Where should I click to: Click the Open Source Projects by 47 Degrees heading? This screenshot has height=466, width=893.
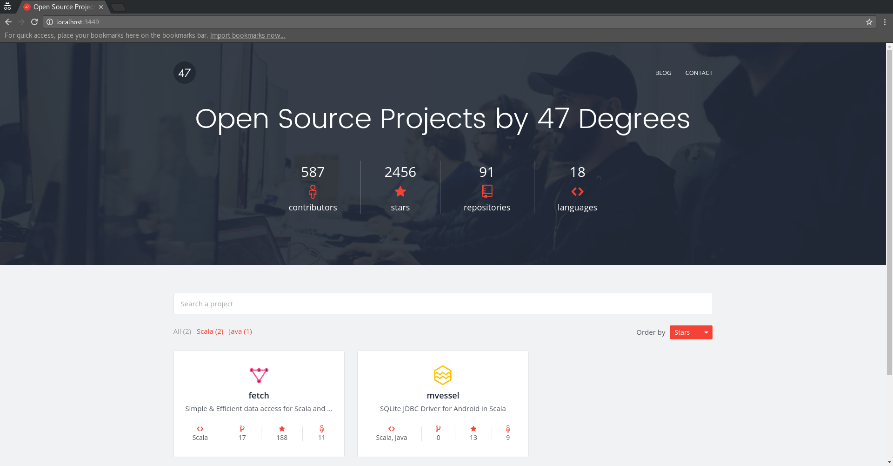[443, 119]
